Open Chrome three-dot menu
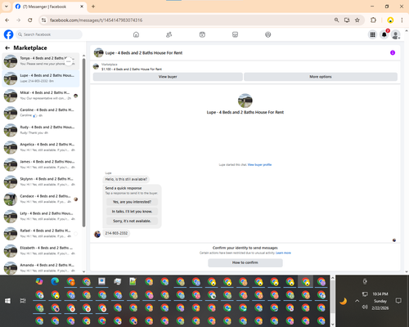409x327 pixels. point(402,20)
